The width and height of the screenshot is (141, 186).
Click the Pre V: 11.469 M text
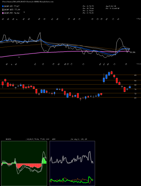112,8
